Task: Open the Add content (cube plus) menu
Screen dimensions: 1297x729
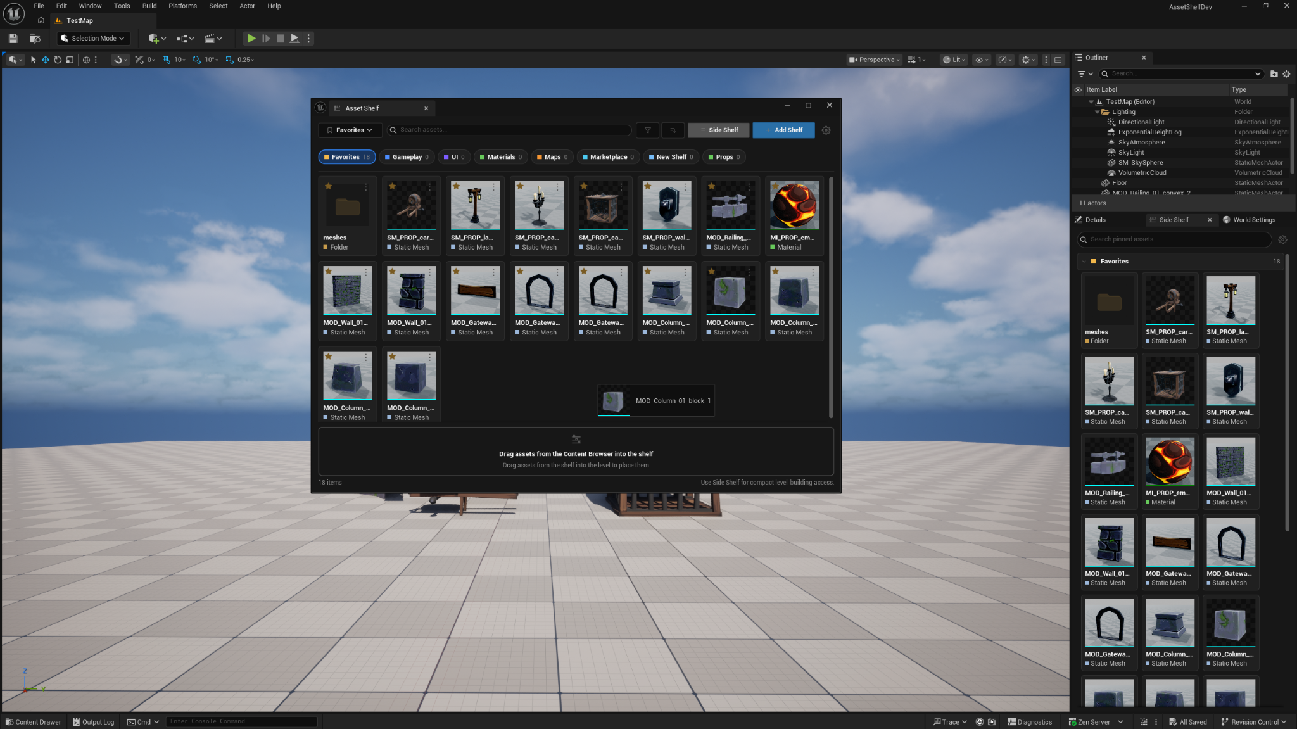Action: coord(157,39)
